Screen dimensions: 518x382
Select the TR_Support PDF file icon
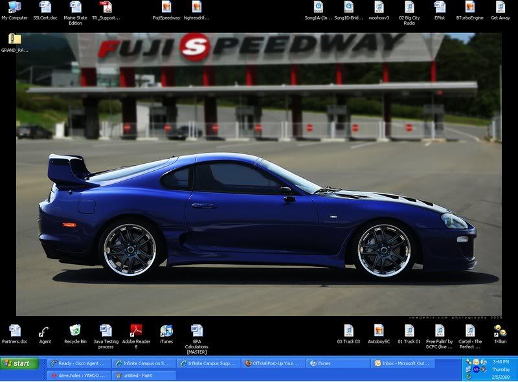click(x=106, y=8)
